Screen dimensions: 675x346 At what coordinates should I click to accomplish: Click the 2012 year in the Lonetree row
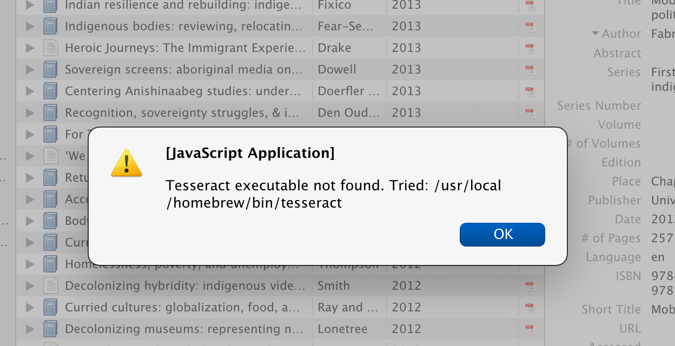406,329
